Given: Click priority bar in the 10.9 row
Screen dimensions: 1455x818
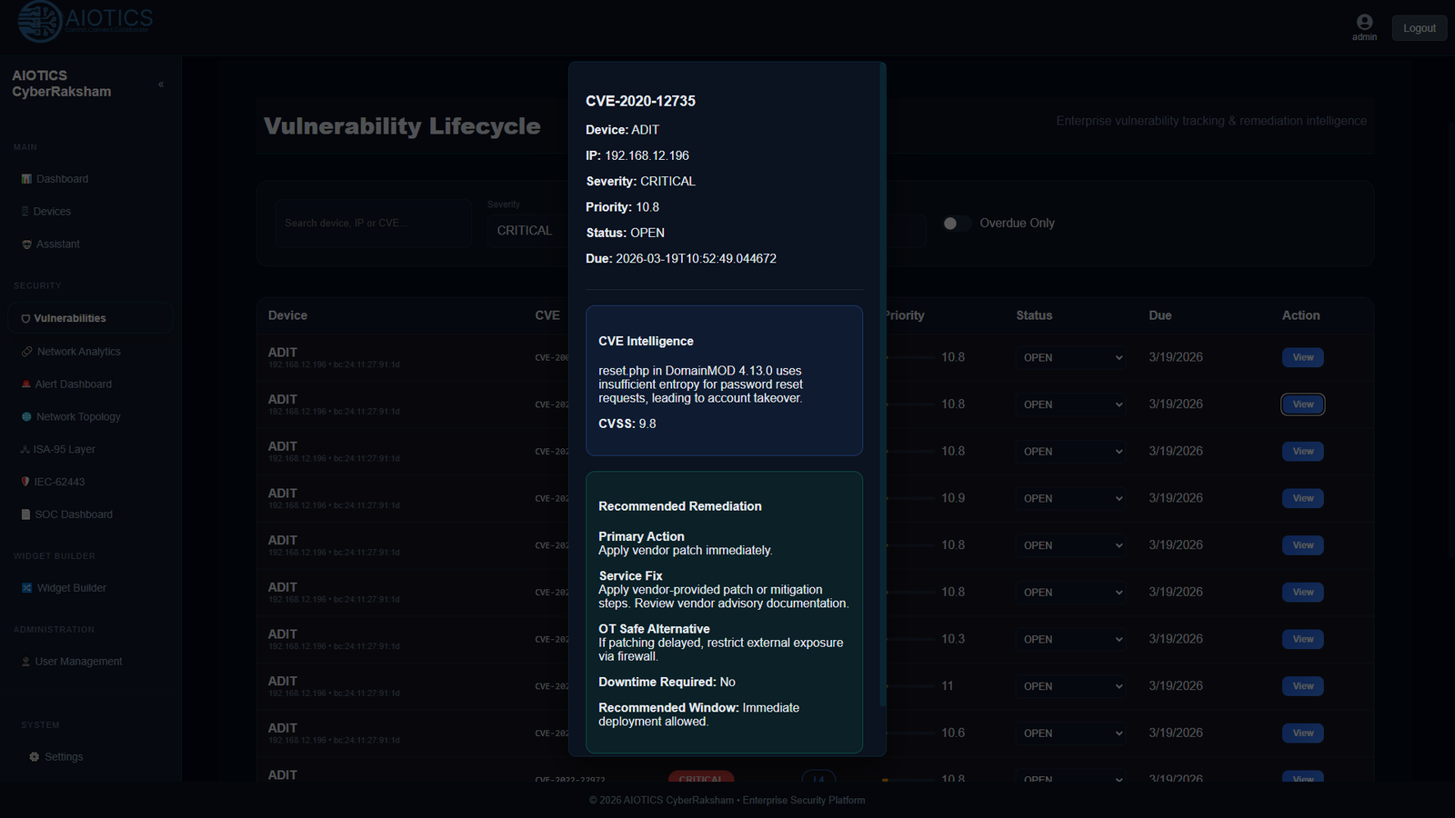Looking at the screenshot, I should [910, 498].
